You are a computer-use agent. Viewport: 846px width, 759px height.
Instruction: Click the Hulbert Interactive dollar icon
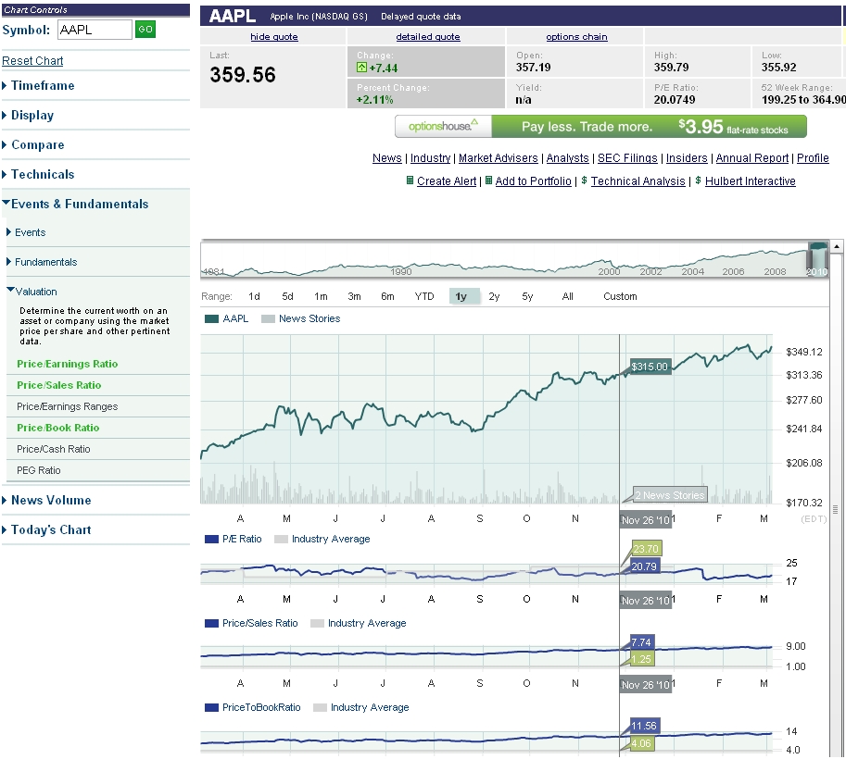[698, 180]
